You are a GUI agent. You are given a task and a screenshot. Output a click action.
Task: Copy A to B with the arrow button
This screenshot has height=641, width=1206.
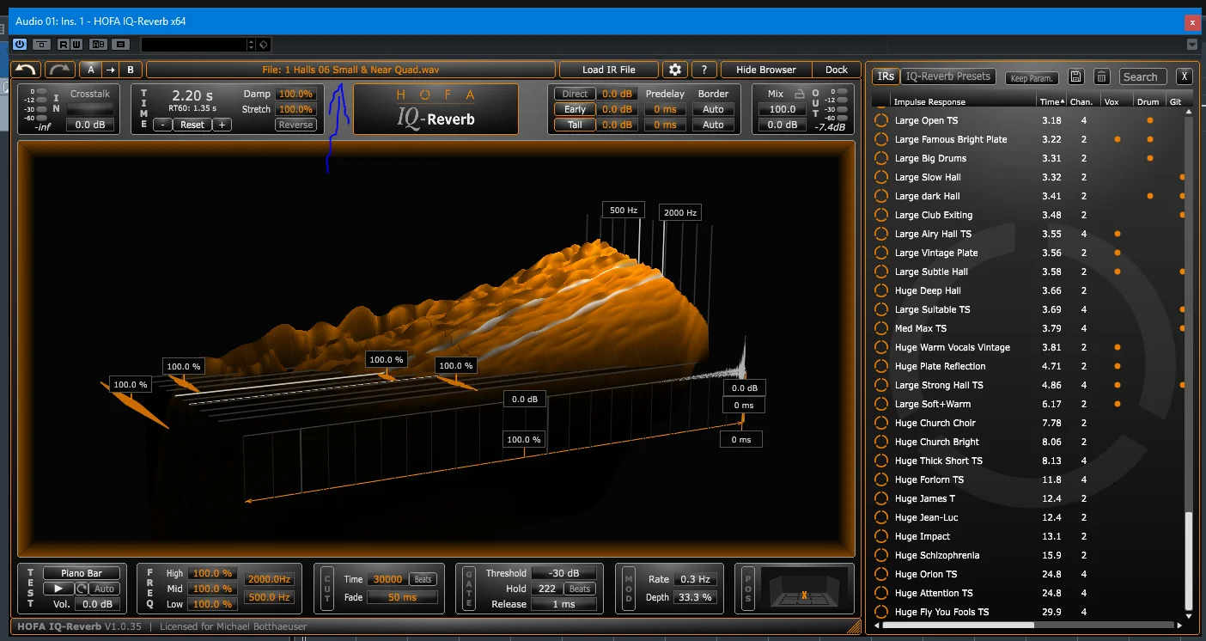coord(111,70)
